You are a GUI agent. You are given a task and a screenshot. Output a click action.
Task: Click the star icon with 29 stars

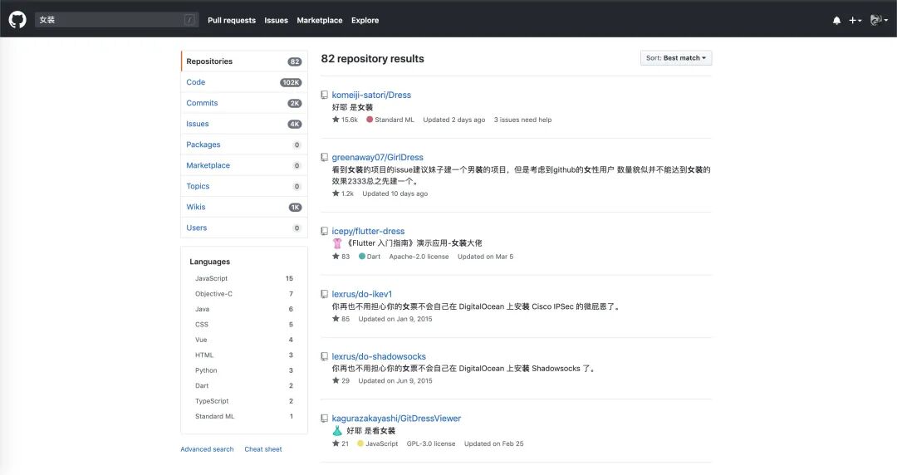tap(336, 380)
